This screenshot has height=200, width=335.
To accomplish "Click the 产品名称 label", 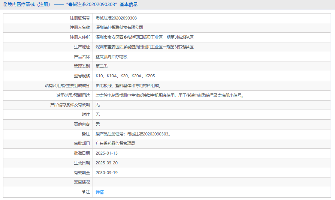I will tap(82, 57).
